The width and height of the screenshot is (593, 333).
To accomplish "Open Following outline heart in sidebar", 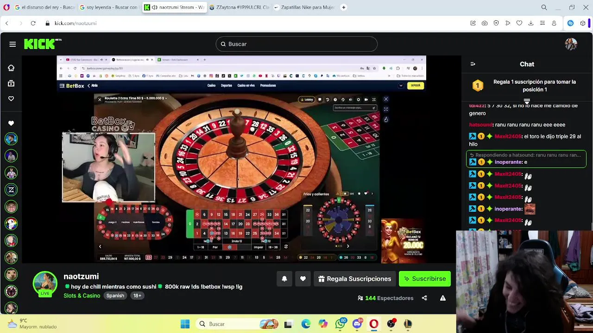I will pos(11,99).
